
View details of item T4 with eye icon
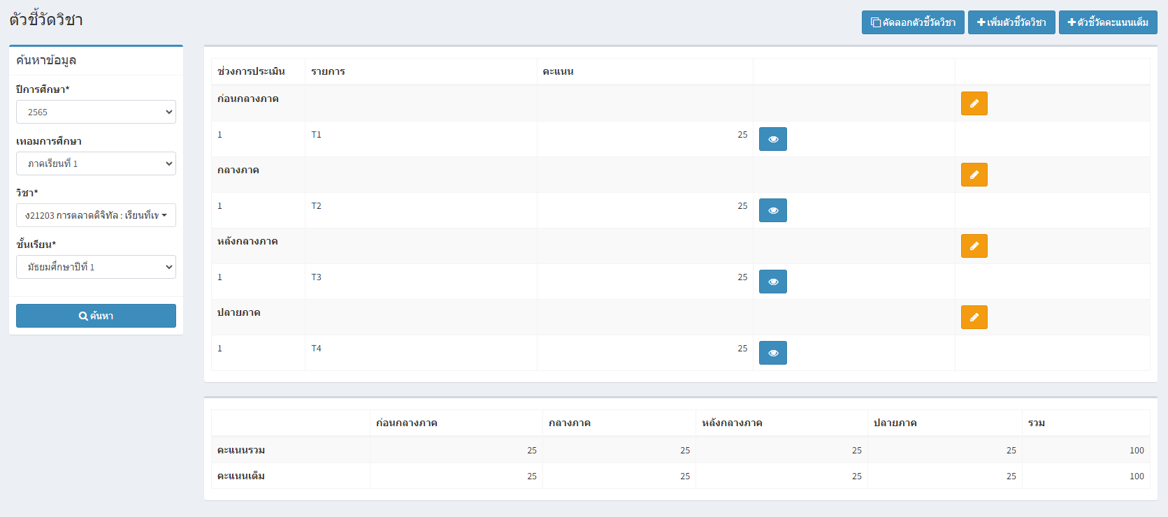(772, 353)
